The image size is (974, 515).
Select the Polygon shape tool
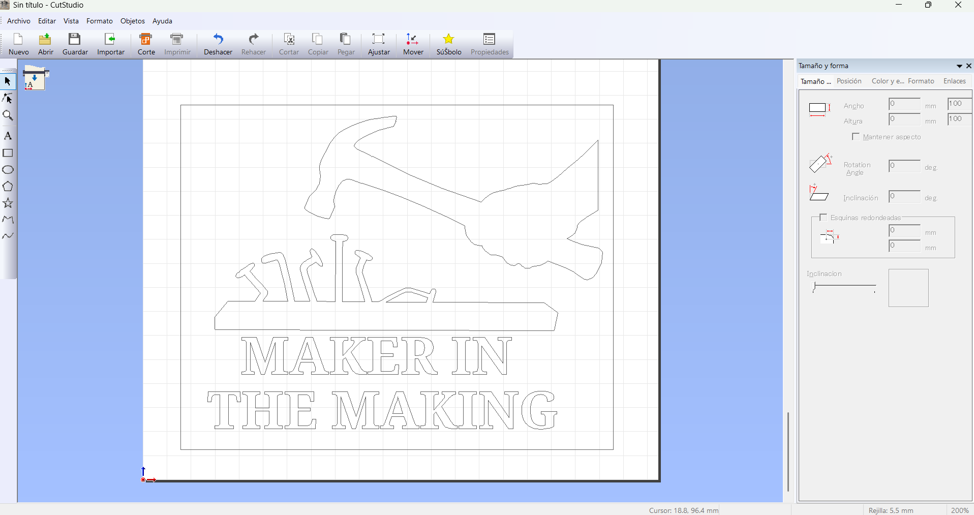(x=8, y=187)
